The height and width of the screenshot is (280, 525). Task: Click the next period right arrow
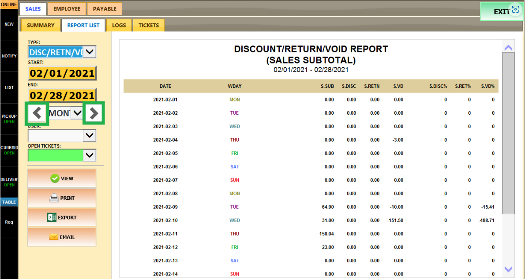(94, 113)
